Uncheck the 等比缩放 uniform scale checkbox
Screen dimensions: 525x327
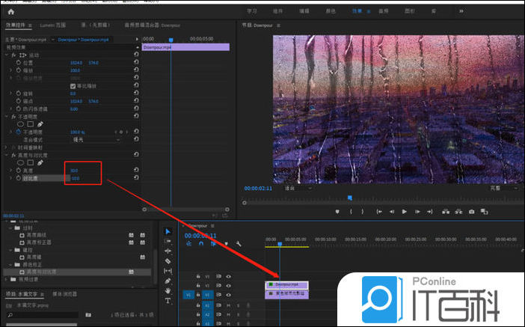[x=73, y=85]
